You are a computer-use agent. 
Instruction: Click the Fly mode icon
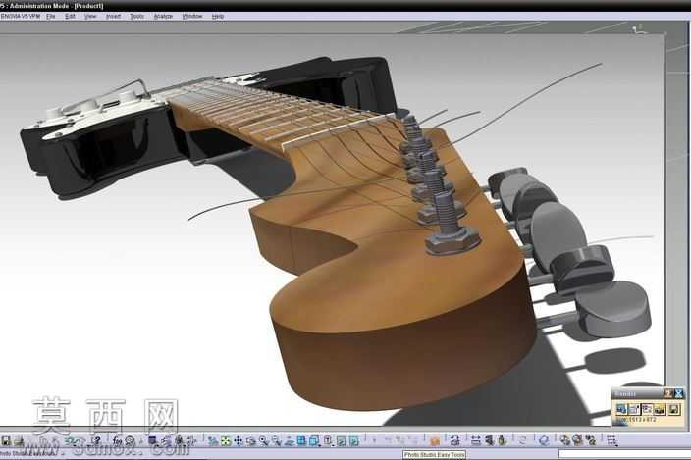pyautogui.click(x=213, y=440)
